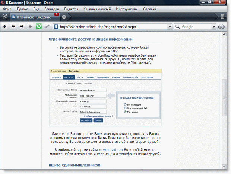Click the scrollbar down arrow
The height and width of the screenshot is (174, 231).
coord(224,167)
